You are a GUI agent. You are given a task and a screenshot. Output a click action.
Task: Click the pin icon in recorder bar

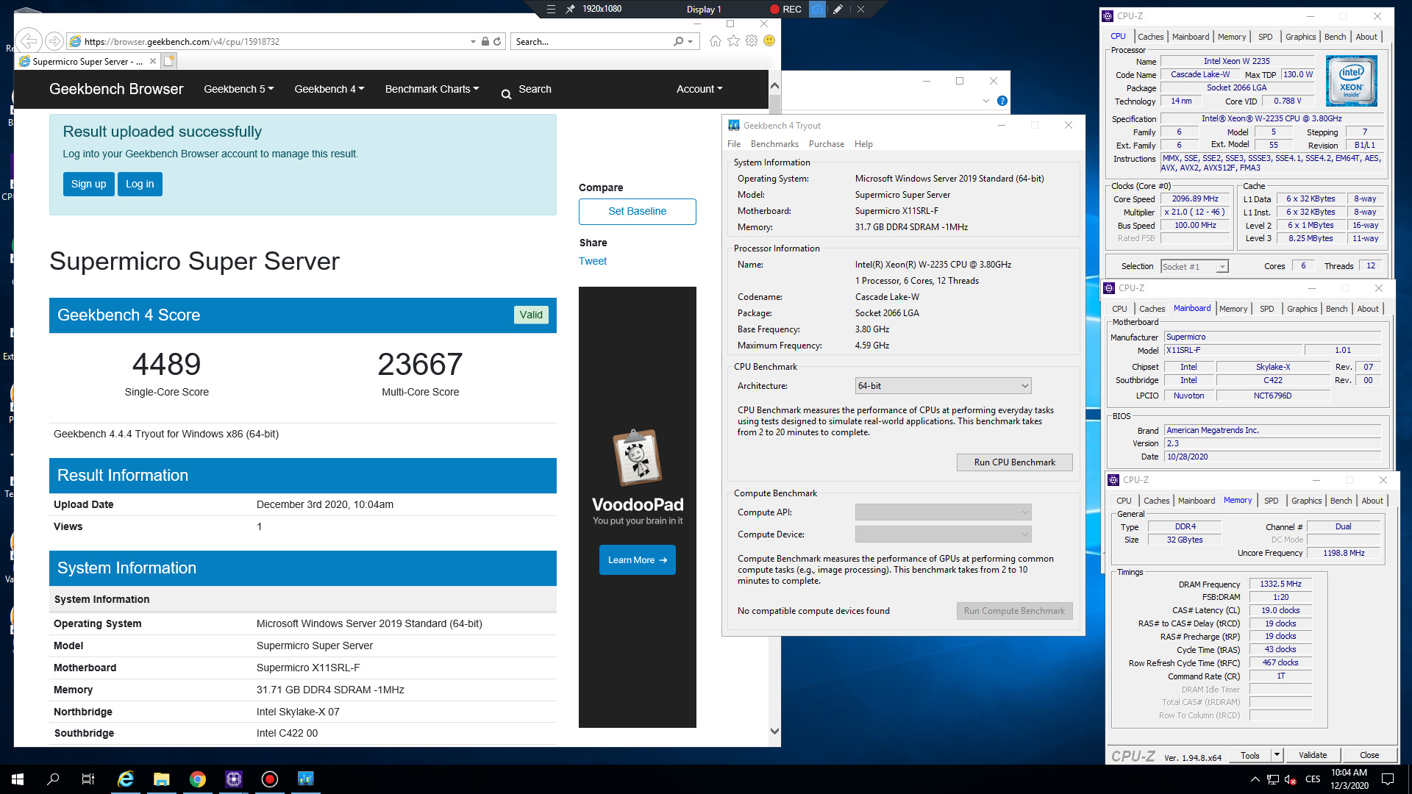coord(570,10)
